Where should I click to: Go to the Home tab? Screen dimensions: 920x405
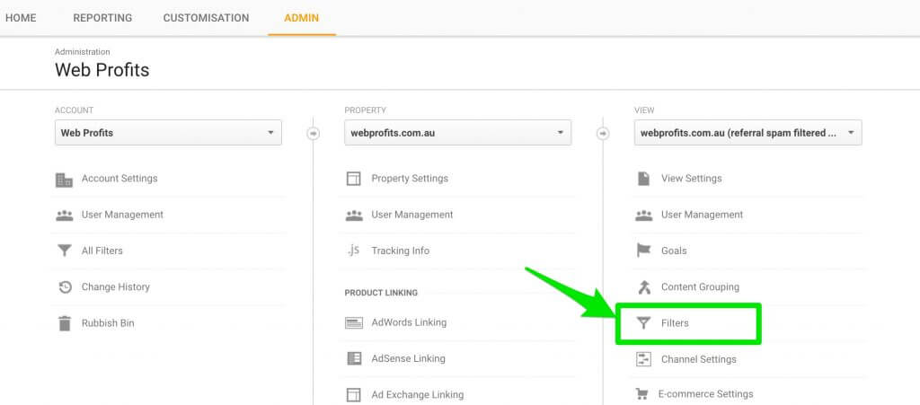tap(22, 18)
